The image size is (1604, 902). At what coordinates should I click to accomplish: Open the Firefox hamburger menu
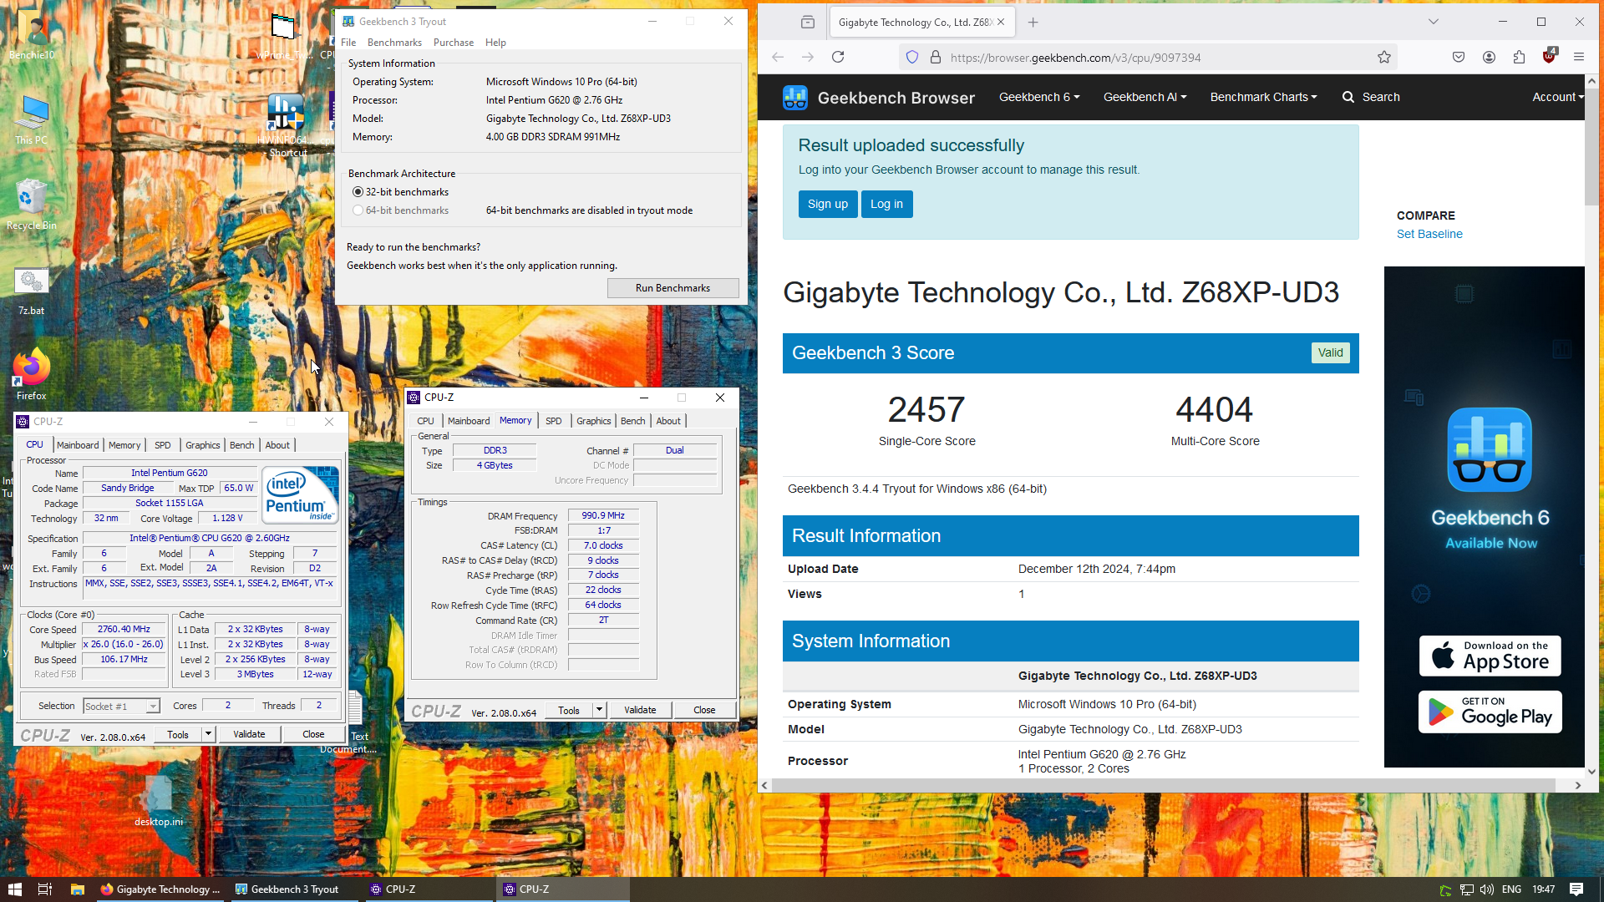(x=1579, y=57)
